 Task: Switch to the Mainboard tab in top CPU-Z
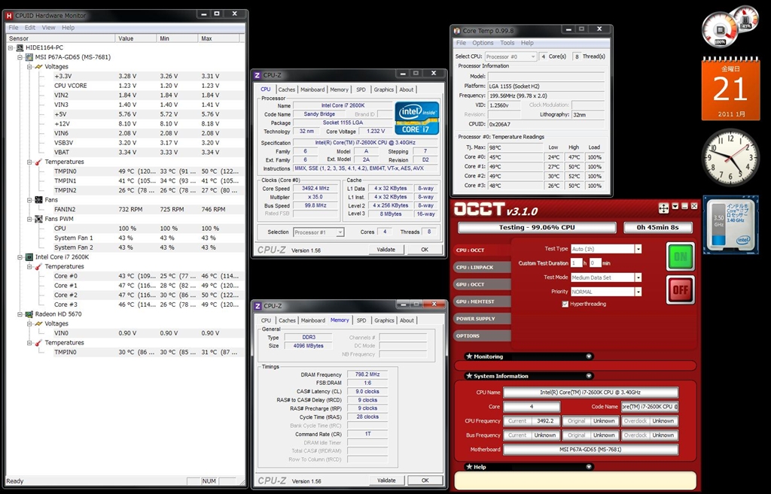point(312,89)
